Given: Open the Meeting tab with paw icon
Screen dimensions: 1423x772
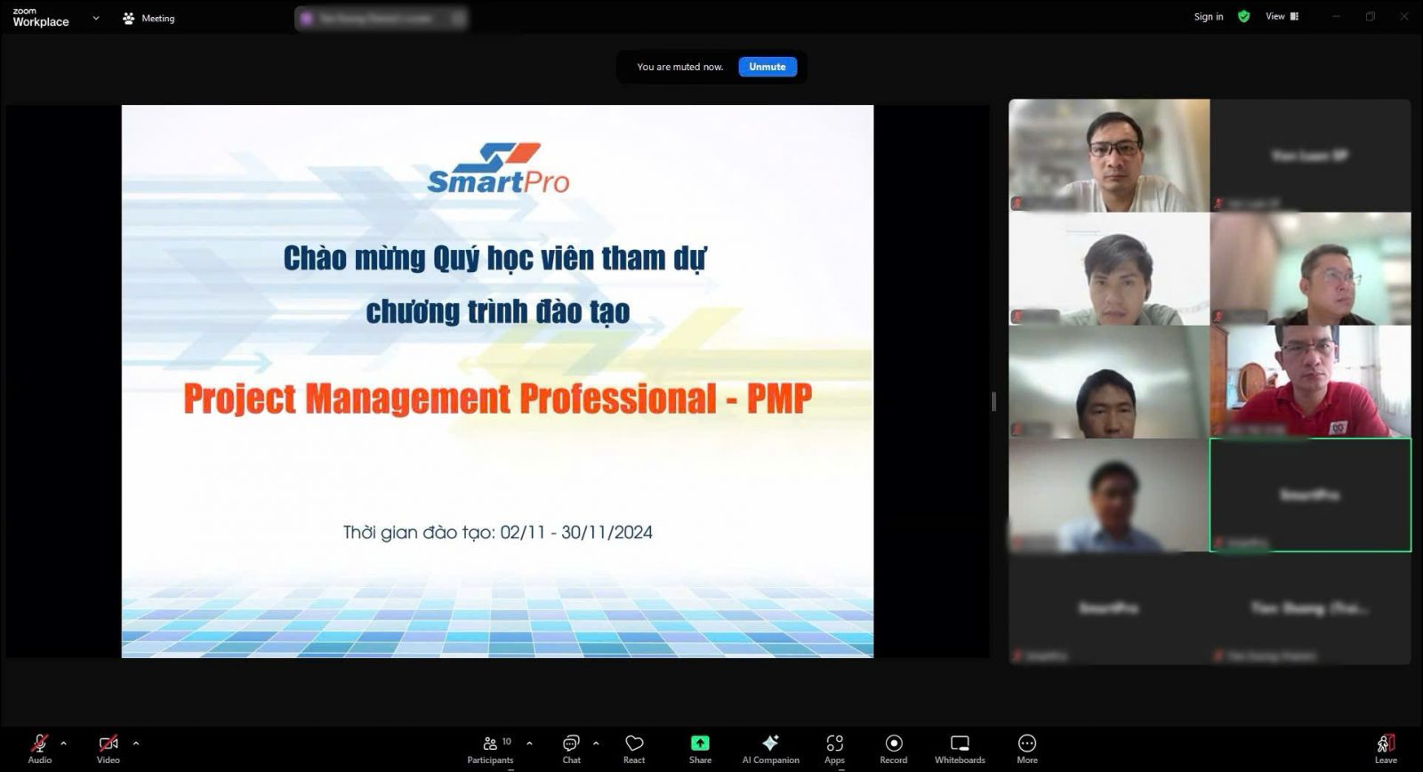Looking at the screenshot, I should tap(149, 18).
